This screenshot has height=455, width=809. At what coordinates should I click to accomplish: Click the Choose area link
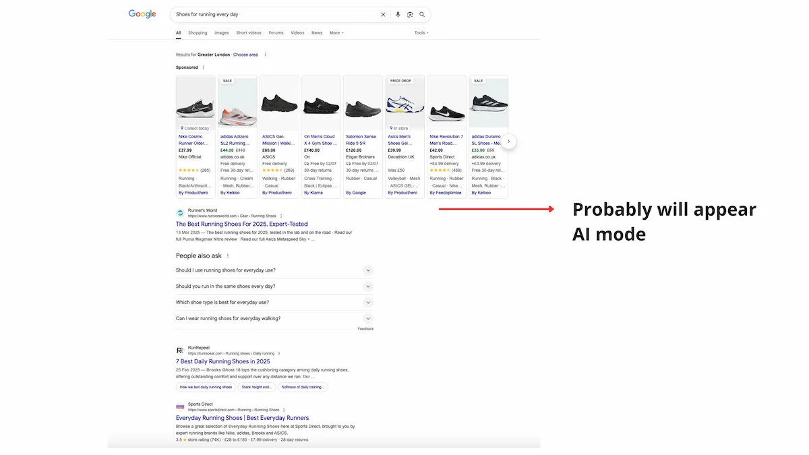(x=245, y=55)
